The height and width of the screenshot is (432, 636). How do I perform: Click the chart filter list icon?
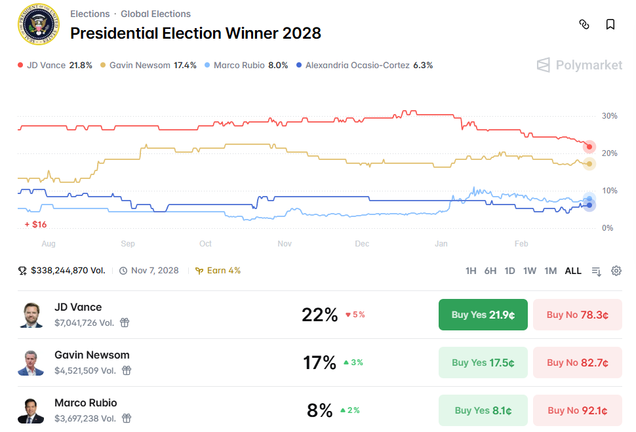coord(596,271)
